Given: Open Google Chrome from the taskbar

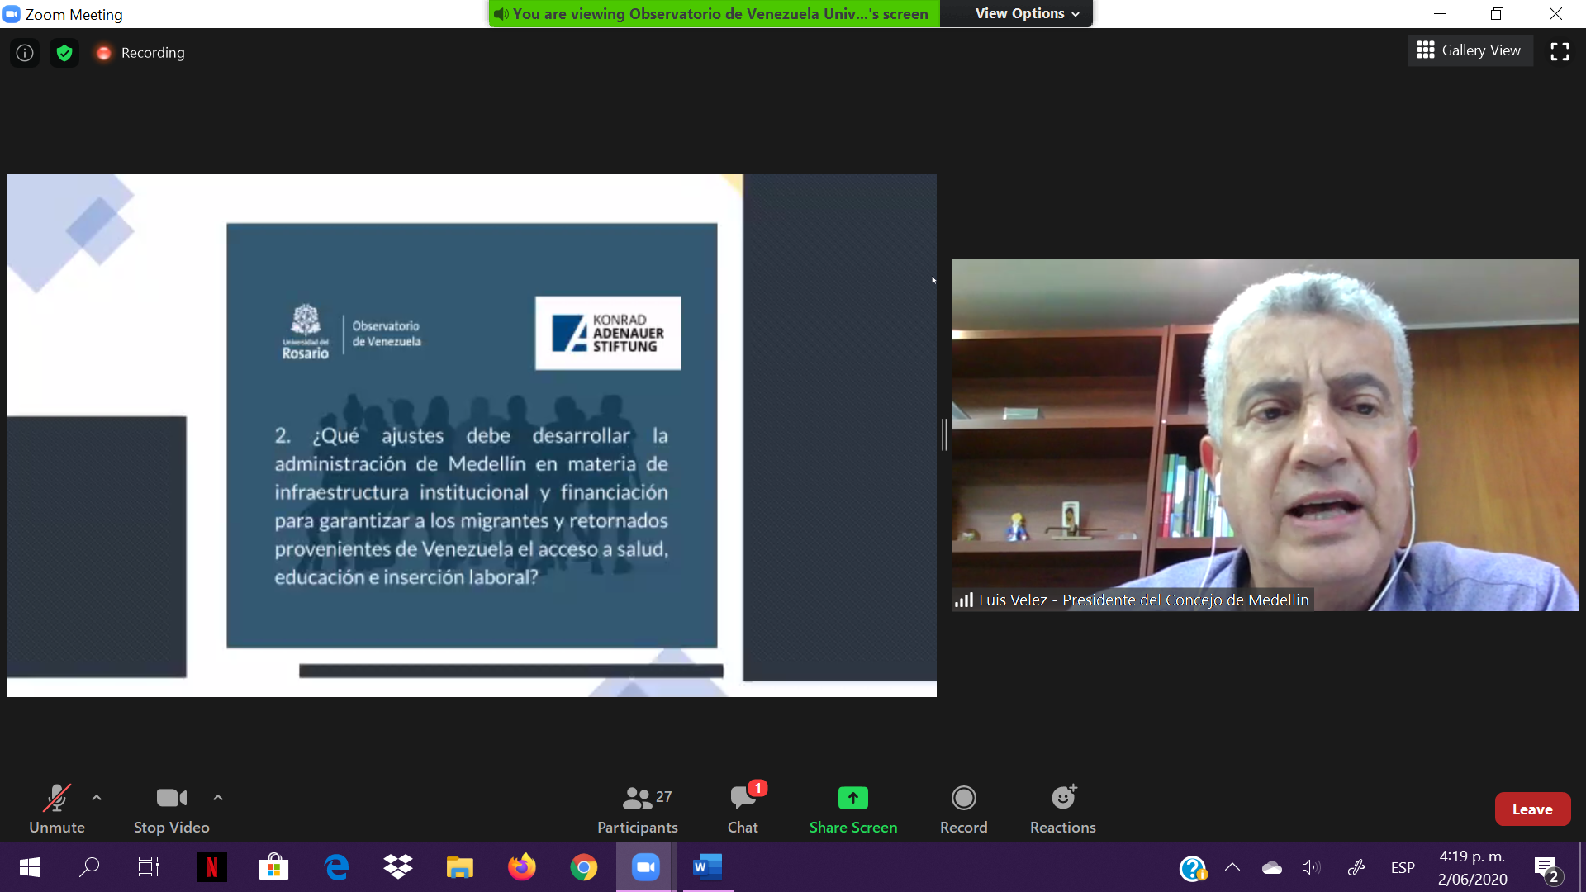Looking at the screenshot, I should click(x=583, y=867).
